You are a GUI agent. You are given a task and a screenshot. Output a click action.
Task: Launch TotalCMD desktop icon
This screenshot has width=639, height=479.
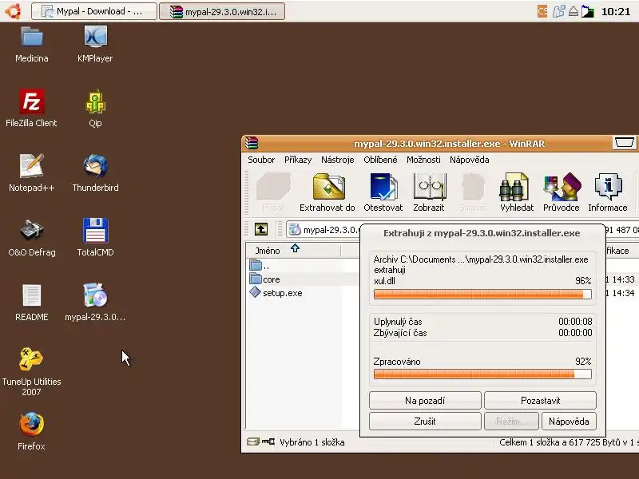click(x=95, y=238)
